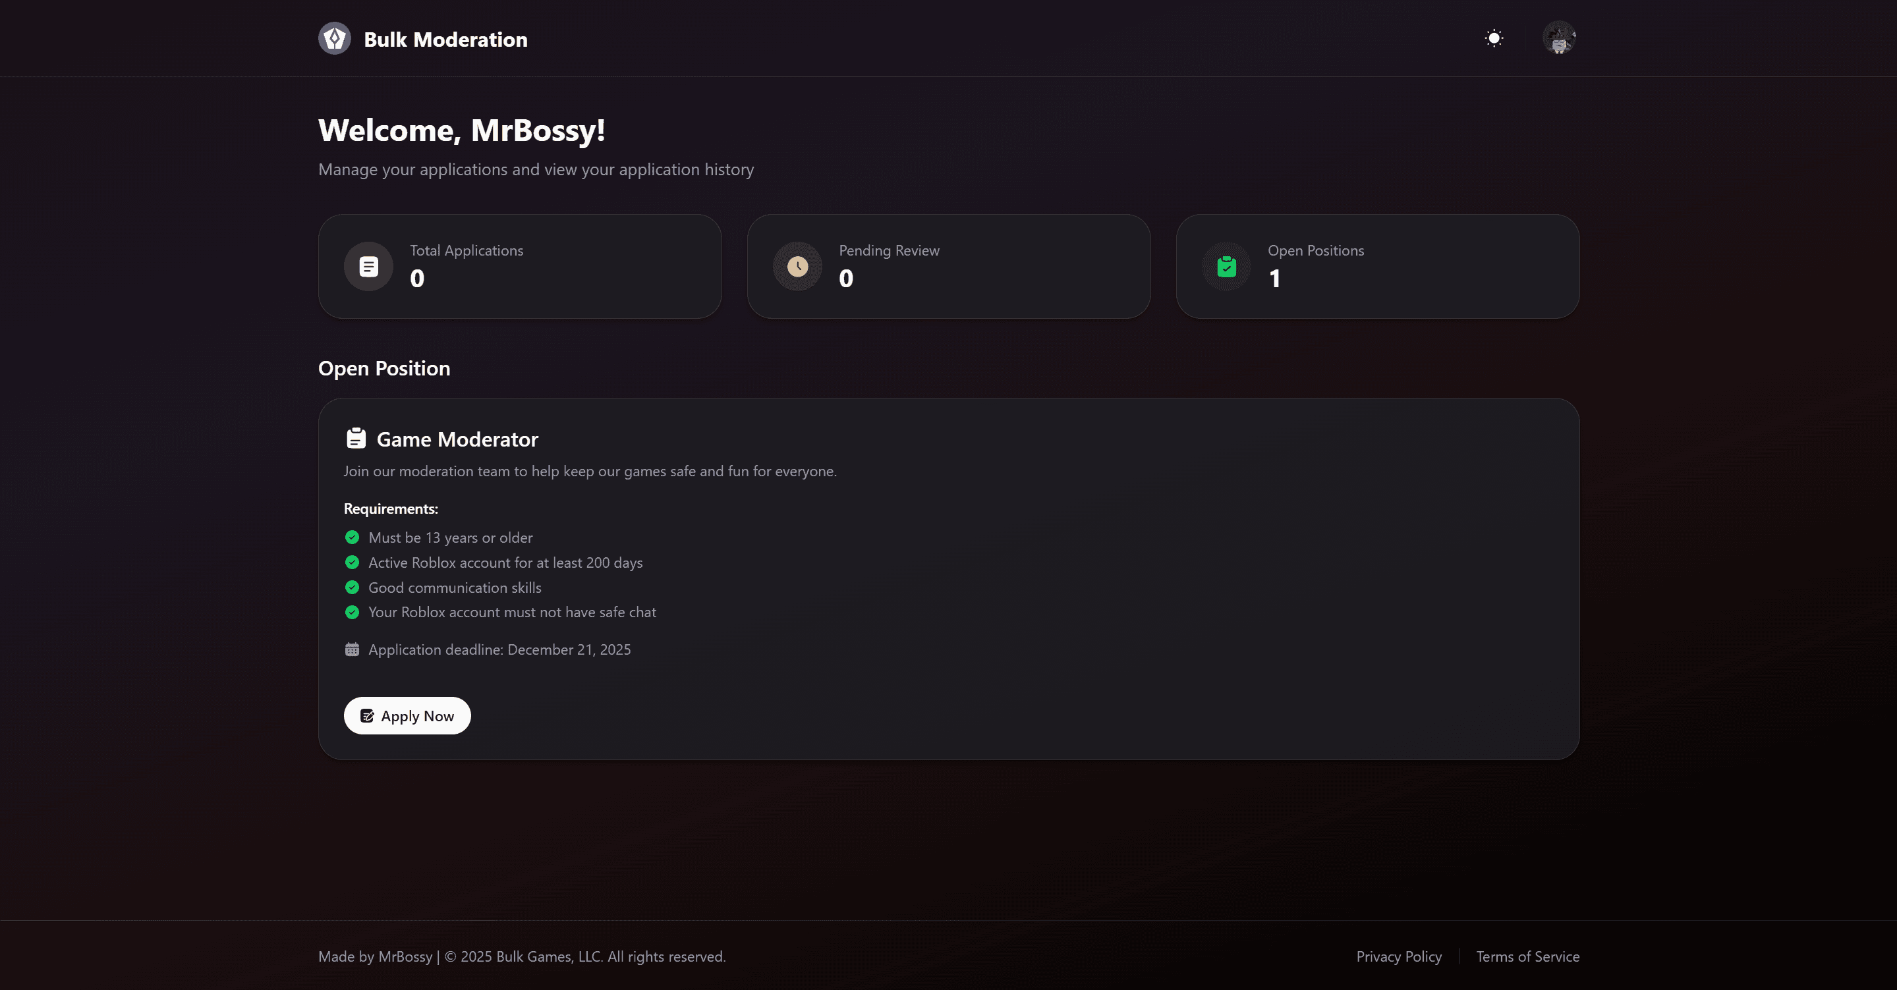Click the calendar icon beside the application deadline
Viewport: 1897px width, 990px height.
tap(352, 649)
